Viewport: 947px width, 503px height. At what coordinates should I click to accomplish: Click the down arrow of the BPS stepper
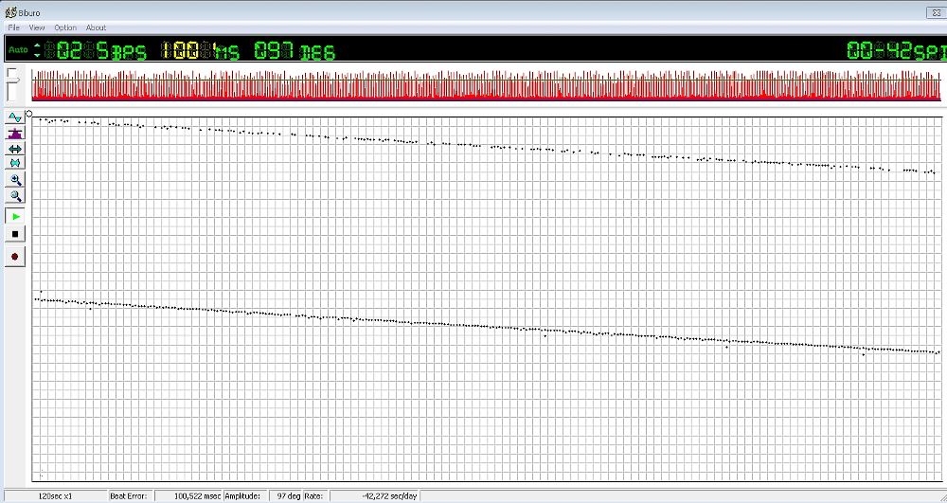[37, 54]
